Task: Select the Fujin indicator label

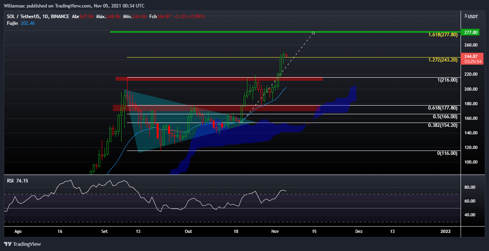Action: [x=13, y=23]
